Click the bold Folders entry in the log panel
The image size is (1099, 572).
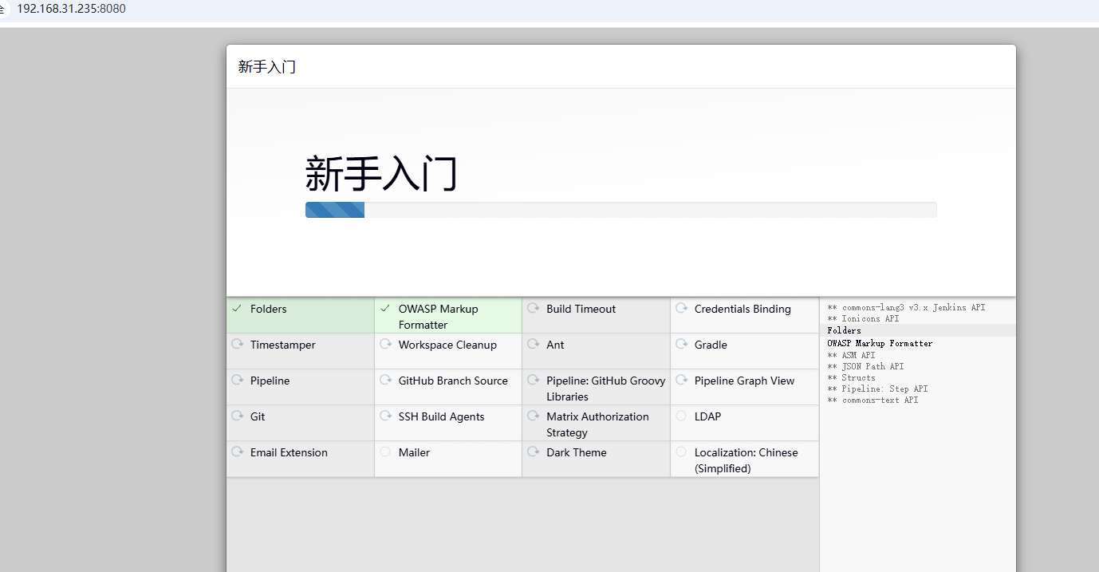point(844,330)
